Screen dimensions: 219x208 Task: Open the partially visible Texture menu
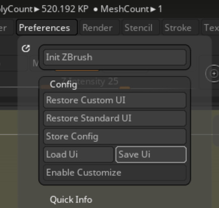pos(210,27)
